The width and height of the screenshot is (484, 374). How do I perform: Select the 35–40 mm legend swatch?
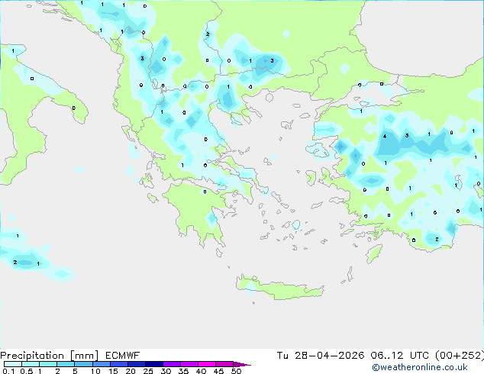189,364
